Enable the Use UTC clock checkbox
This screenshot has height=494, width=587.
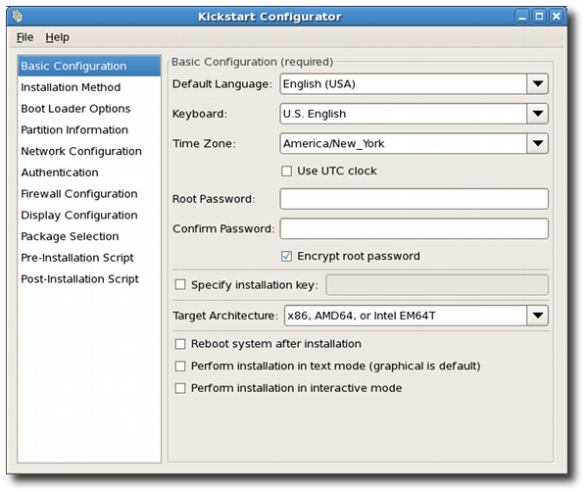point(286,172)
